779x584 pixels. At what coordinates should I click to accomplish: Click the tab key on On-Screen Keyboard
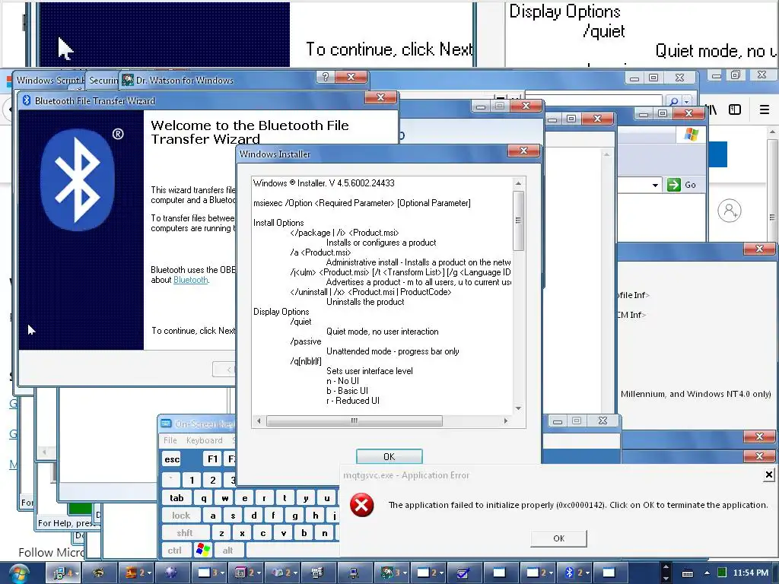point(176,497)
